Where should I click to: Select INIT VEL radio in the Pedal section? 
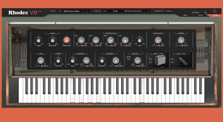(182, 46)
